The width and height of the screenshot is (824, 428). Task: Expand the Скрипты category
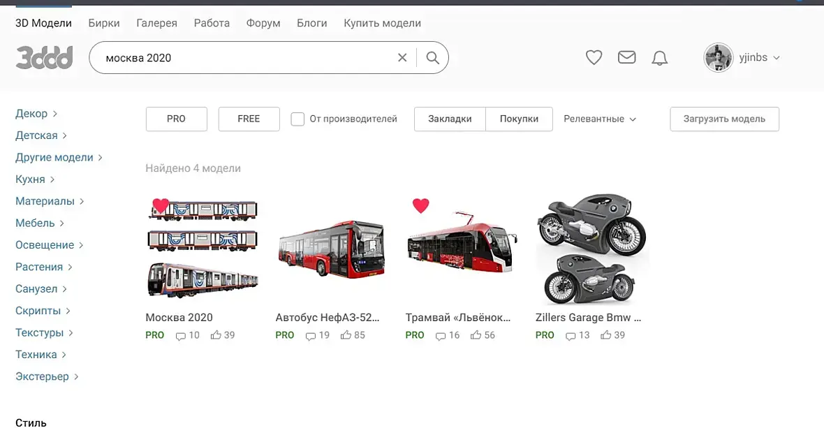point(43,311)
